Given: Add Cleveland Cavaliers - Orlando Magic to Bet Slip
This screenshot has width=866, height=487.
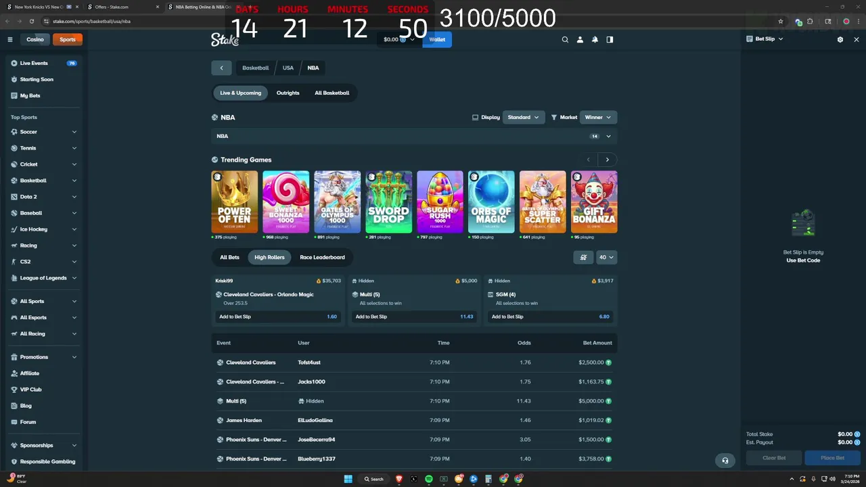Looking at the screenshot, I should click(277, 317).
